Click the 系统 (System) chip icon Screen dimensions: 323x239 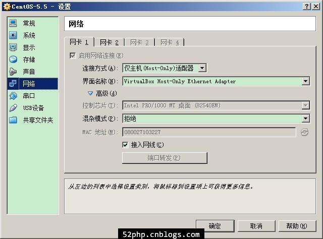pyautogui.click(x=13, y=35)
